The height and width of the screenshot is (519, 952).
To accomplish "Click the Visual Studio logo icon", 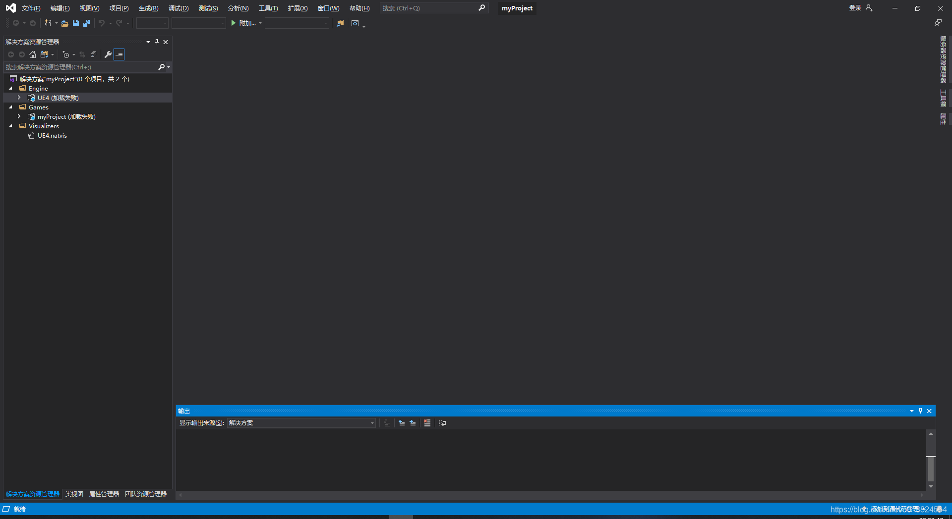I will tap(10, 8).
